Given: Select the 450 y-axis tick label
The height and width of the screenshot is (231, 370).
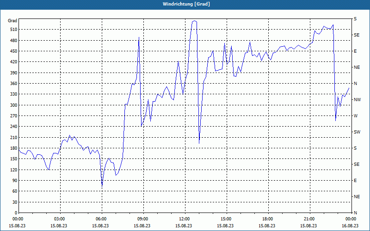Looking at the screenshot, I should (x=13, y=51).
